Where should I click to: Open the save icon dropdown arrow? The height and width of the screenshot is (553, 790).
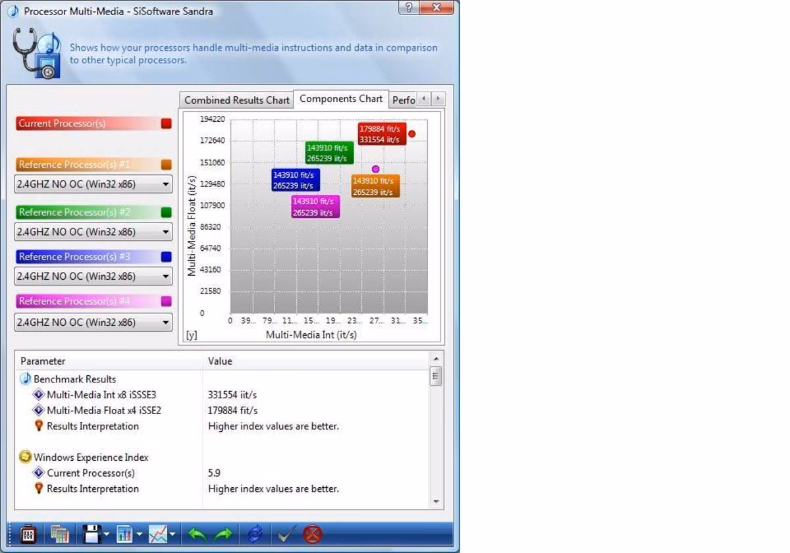click(x=107, y=535)
